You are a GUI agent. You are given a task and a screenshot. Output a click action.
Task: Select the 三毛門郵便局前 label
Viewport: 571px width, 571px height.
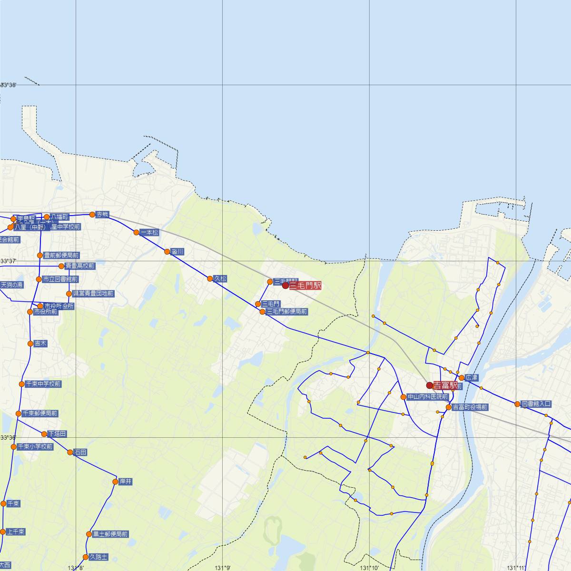[x=286, y=312]
